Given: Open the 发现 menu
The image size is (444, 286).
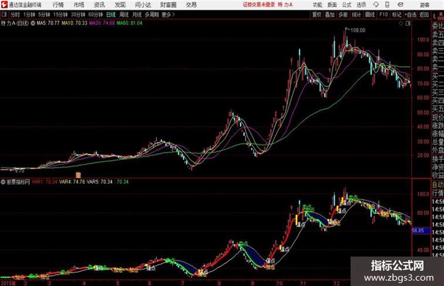Looking at the screenshot, I should pyautogui.click(x=120, y=5).
